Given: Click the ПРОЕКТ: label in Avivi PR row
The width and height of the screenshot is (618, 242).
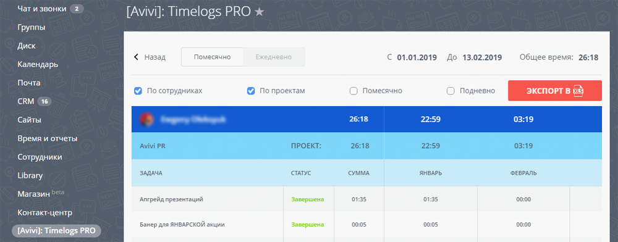Looking at the screenshot, I should coord(306,146).
